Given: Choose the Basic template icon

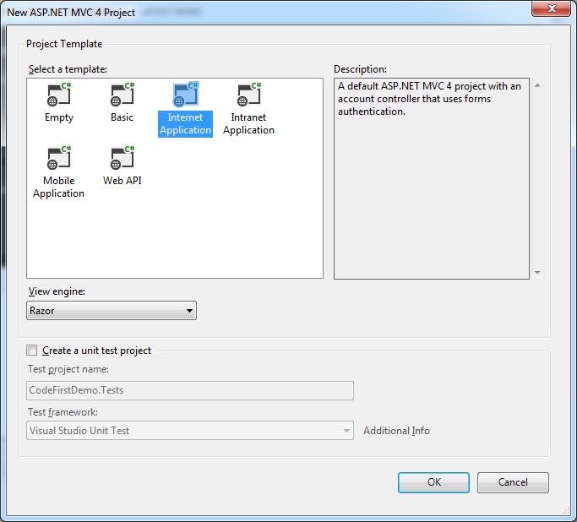Looking at the screenshot, I should click(122, 95).
